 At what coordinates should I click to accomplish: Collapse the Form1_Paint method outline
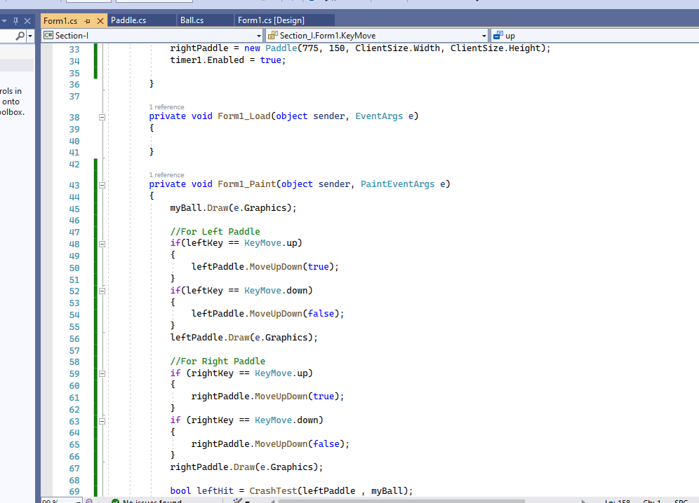[102, 185]
